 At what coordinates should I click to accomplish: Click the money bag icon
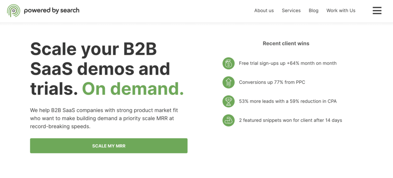[x=229, y=63]
